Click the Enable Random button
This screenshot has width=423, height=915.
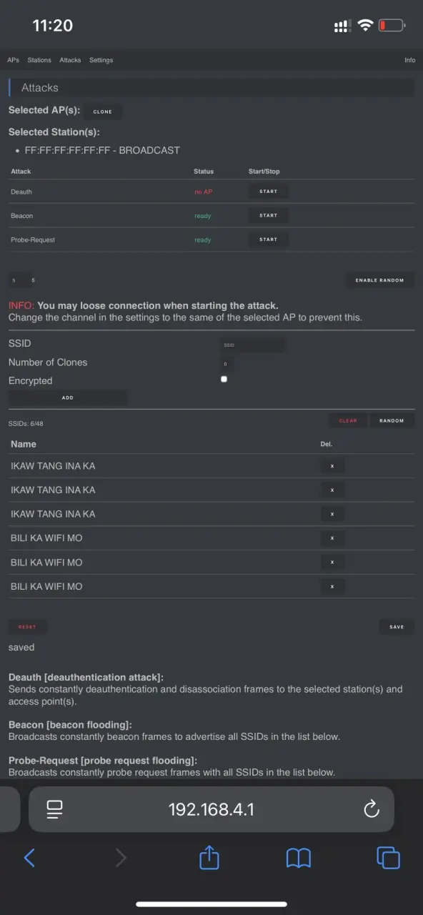tap(379, 280)
